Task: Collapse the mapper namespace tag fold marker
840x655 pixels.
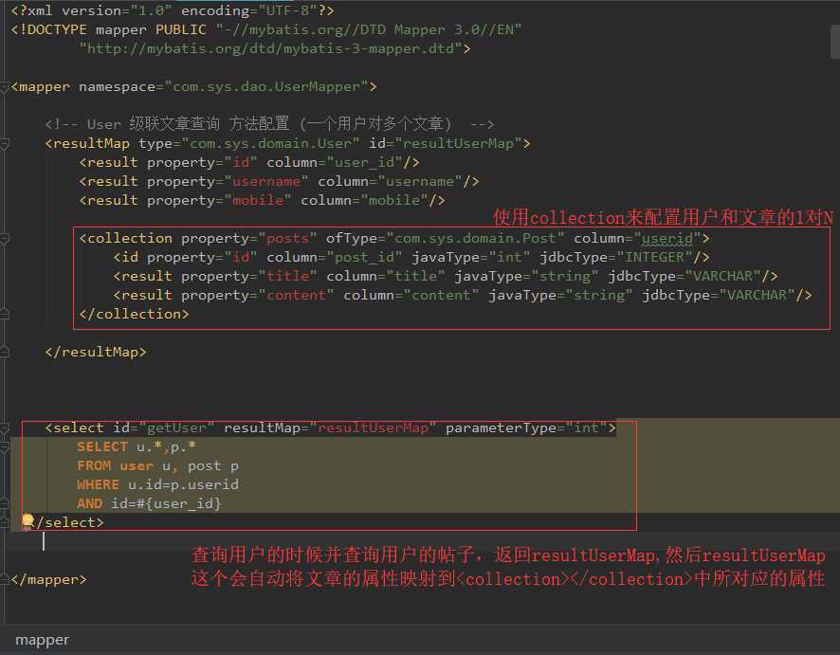Action: tap(5, 86)
